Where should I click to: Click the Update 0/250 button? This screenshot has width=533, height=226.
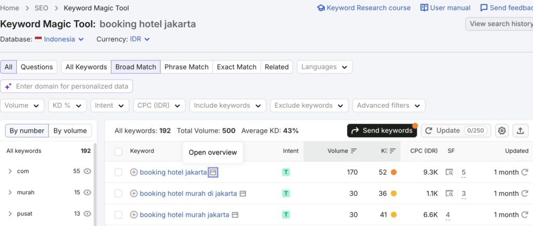(x=456, y=131)
